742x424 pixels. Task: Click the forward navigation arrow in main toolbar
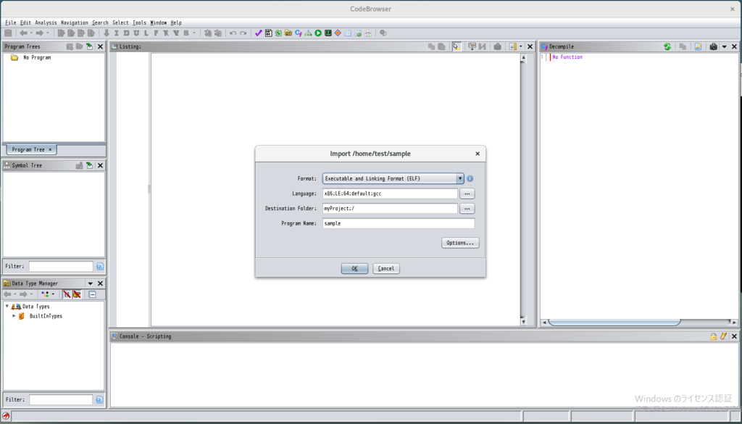point(39,33)
